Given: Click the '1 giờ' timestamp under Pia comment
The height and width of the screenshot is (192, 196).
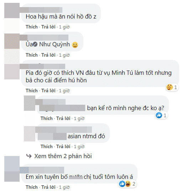Looking at the screenshot, I should coord(64,91).
